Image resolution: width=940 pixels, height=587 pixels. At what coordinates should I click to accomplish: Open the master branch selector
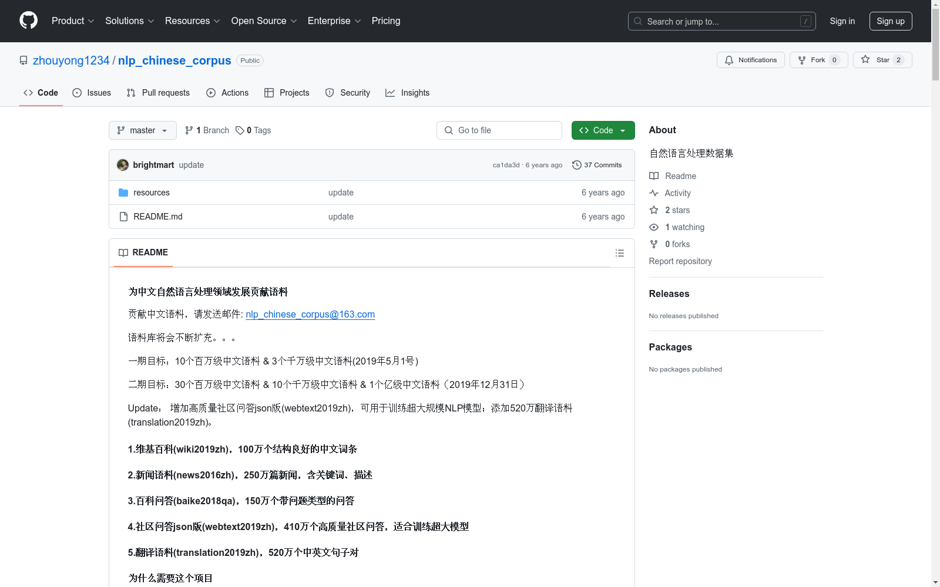pos(143,130)
